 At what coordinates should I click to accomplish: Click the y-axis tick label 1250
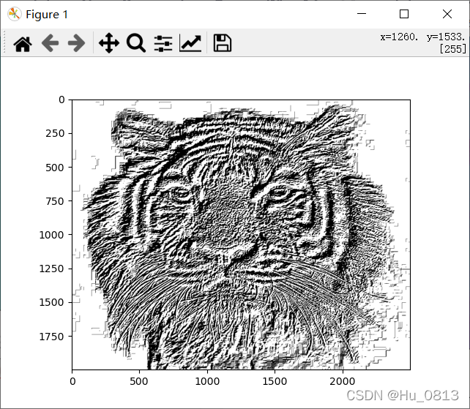click(52, 269)
